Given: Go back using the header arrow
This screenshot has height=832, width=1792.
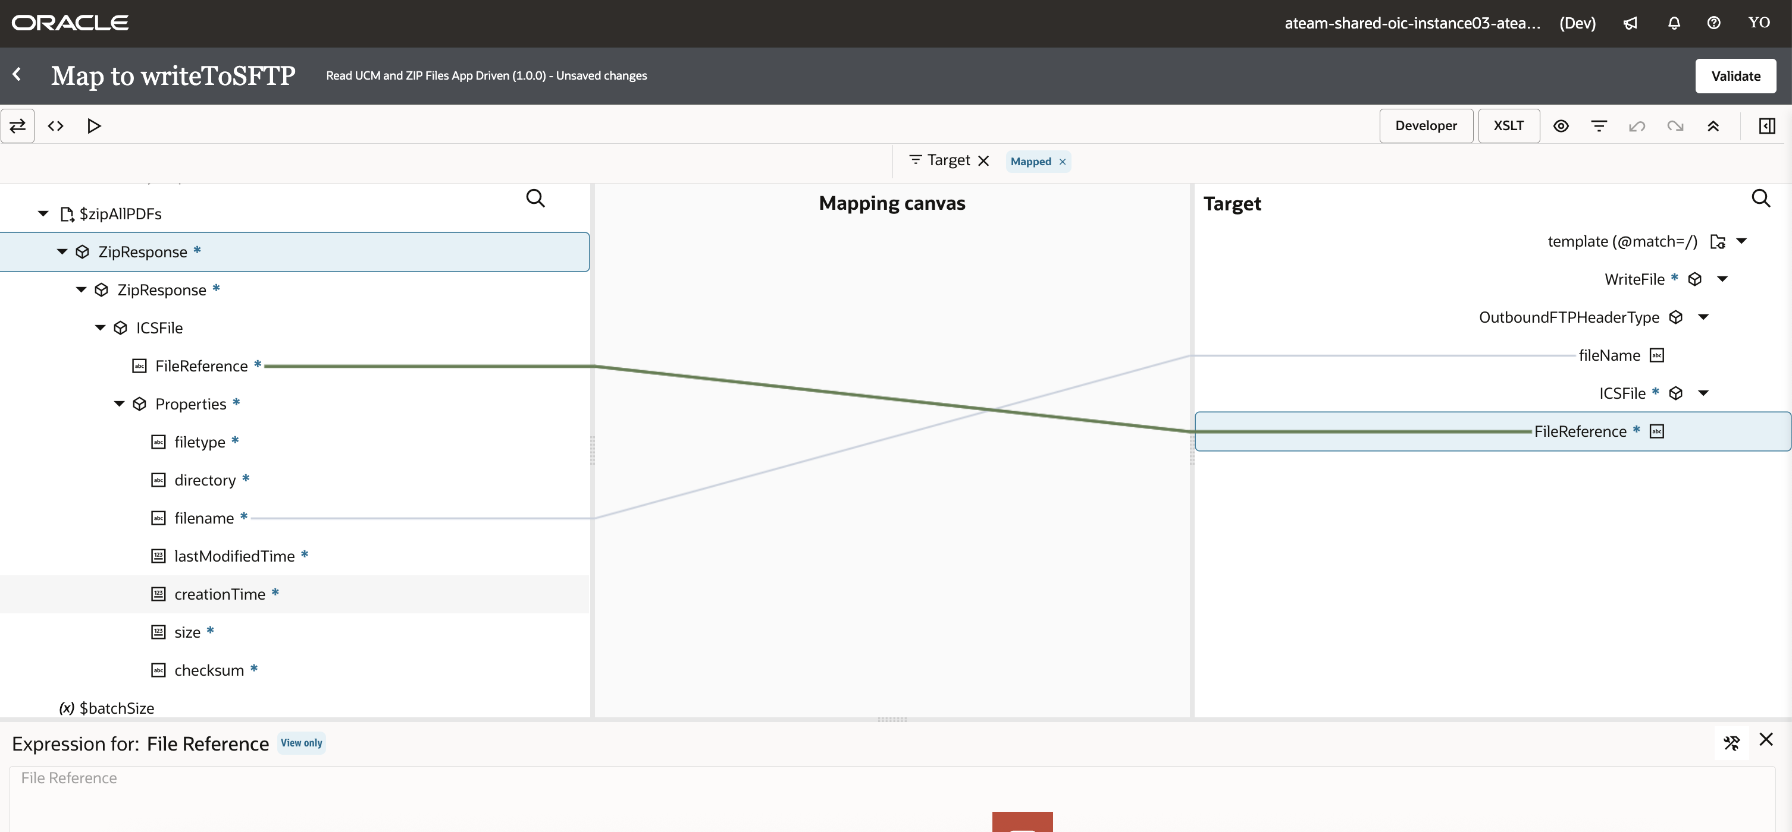Looking at the screenshot, I should click(17, 74).
